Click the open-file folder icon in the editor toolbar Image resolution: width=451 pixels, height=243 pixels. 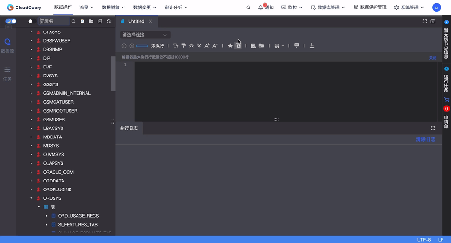[261, 46]
